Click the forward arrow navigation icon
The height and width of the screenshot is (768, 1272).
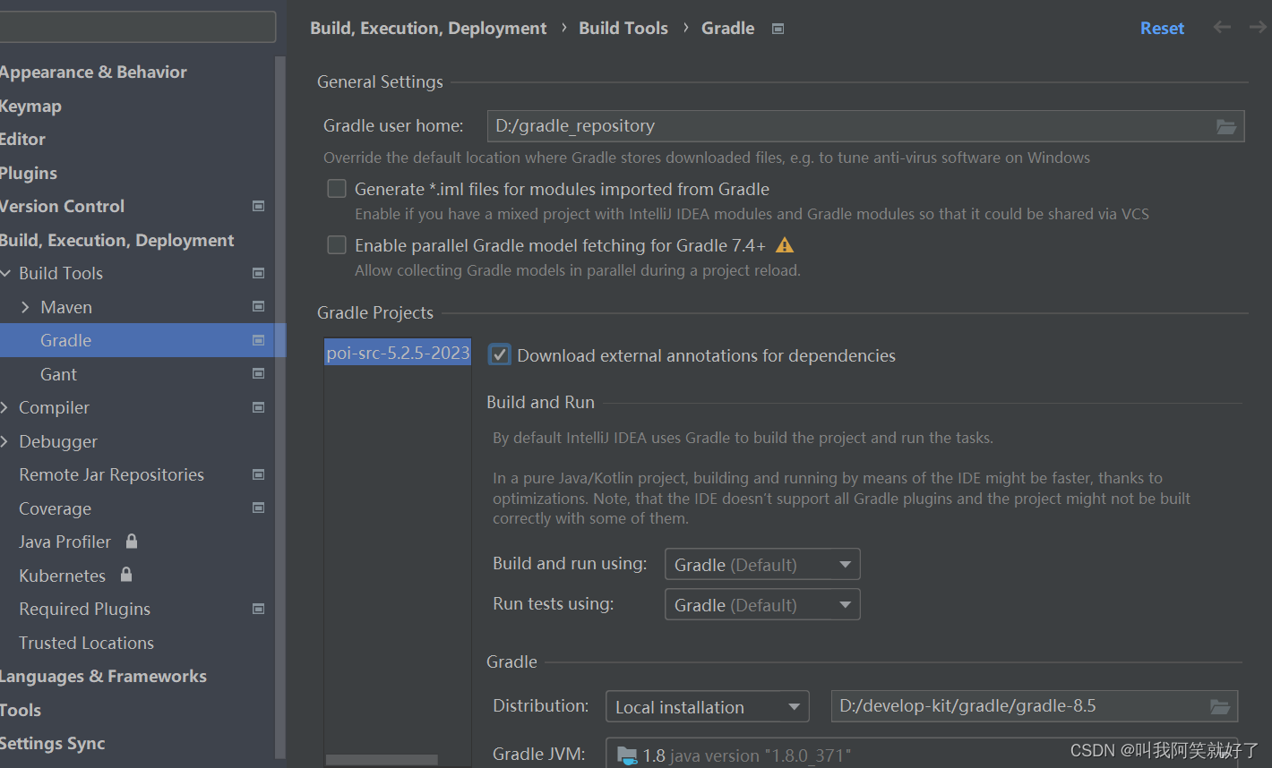click(1259, 28)
